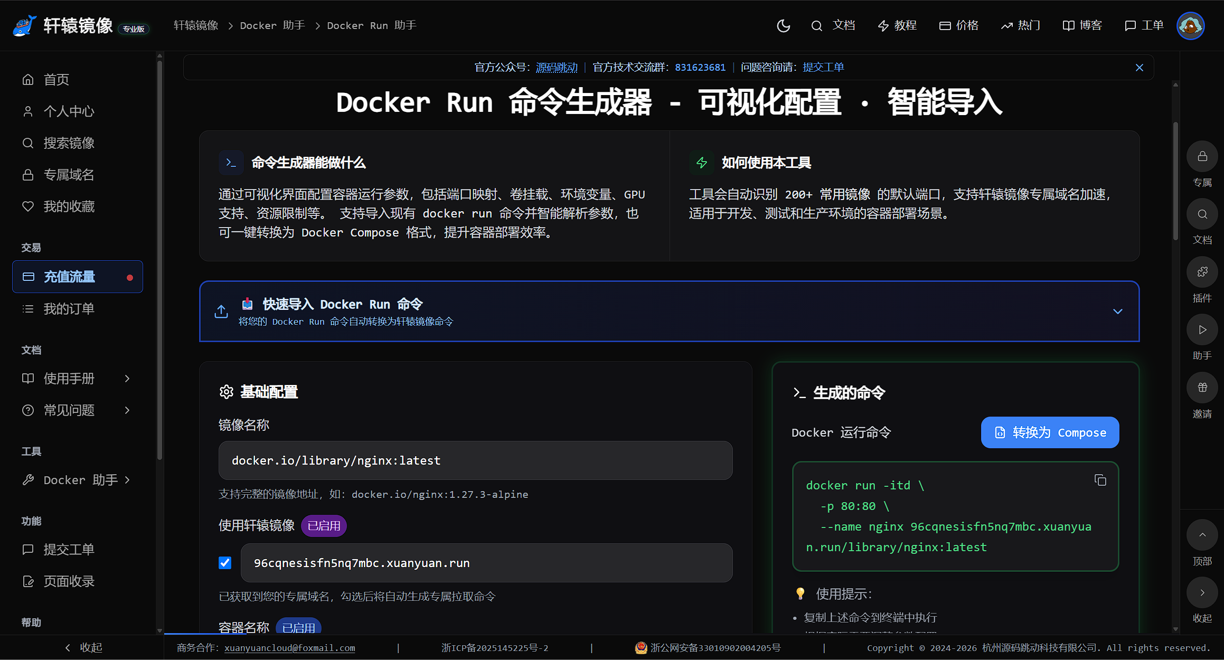
Task: Copy the generated docker run command
Action: click(1100, 480)
